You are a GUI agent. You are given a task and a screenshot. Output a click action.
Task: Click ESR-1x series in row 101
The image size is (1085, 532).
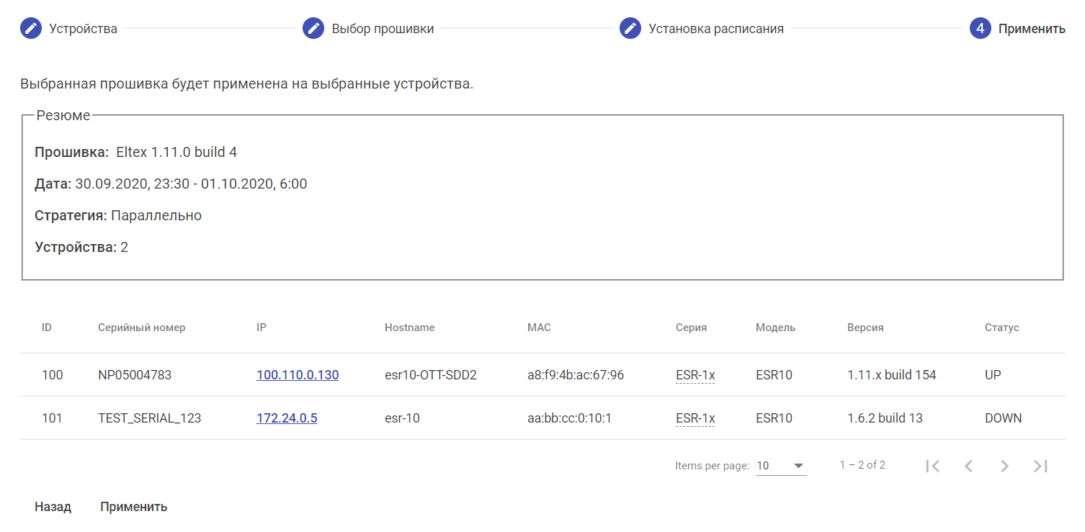click(x=695, y=418)
